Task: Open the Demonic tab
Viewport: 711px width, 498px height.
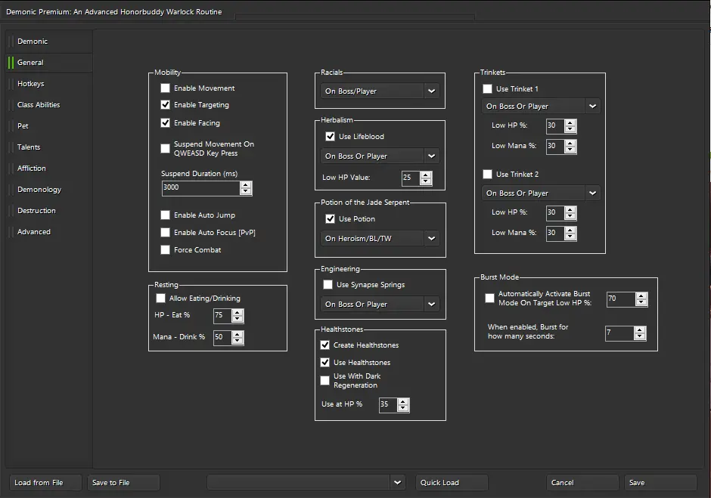Action: [x=49, y=42]
